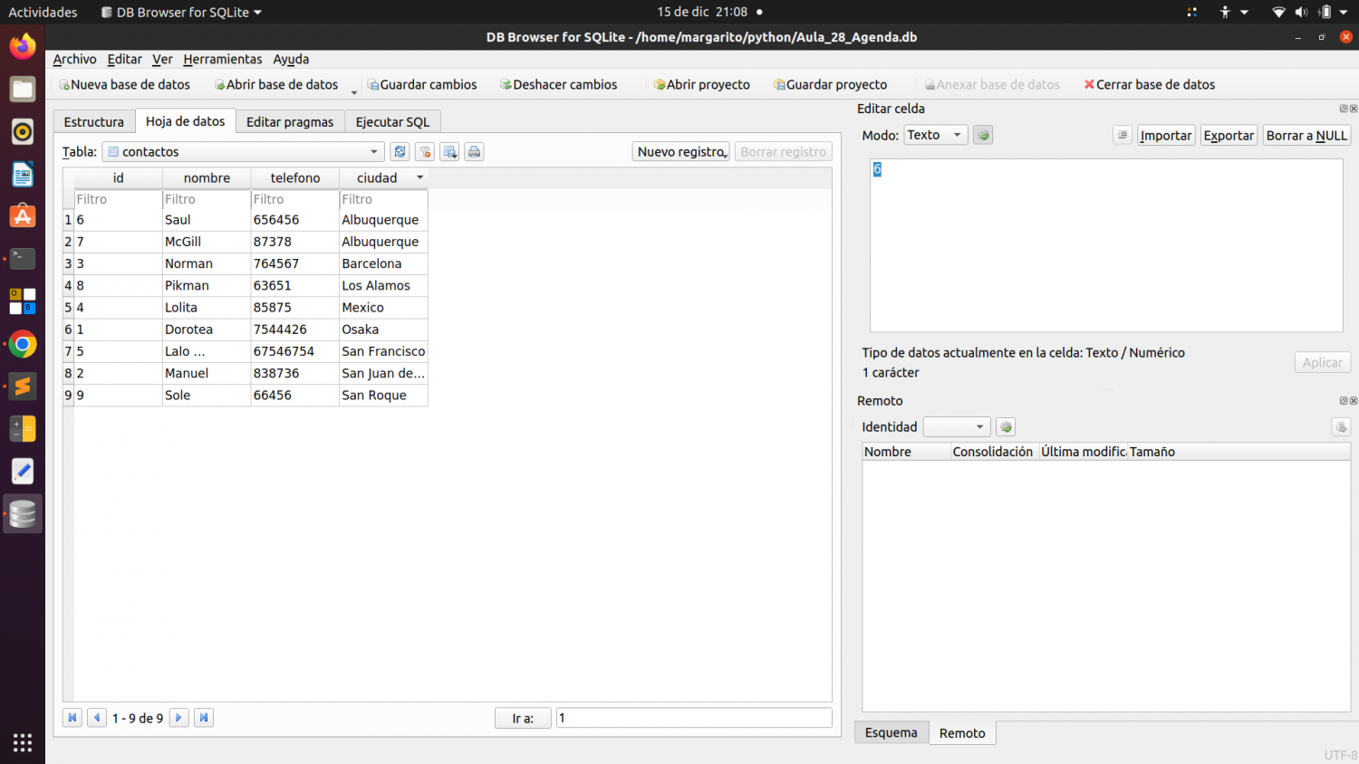This screenshot has height=764, width=1359.
Task: Toggle word wrap icon in Editar celda
Action: tap(1123, 135)
